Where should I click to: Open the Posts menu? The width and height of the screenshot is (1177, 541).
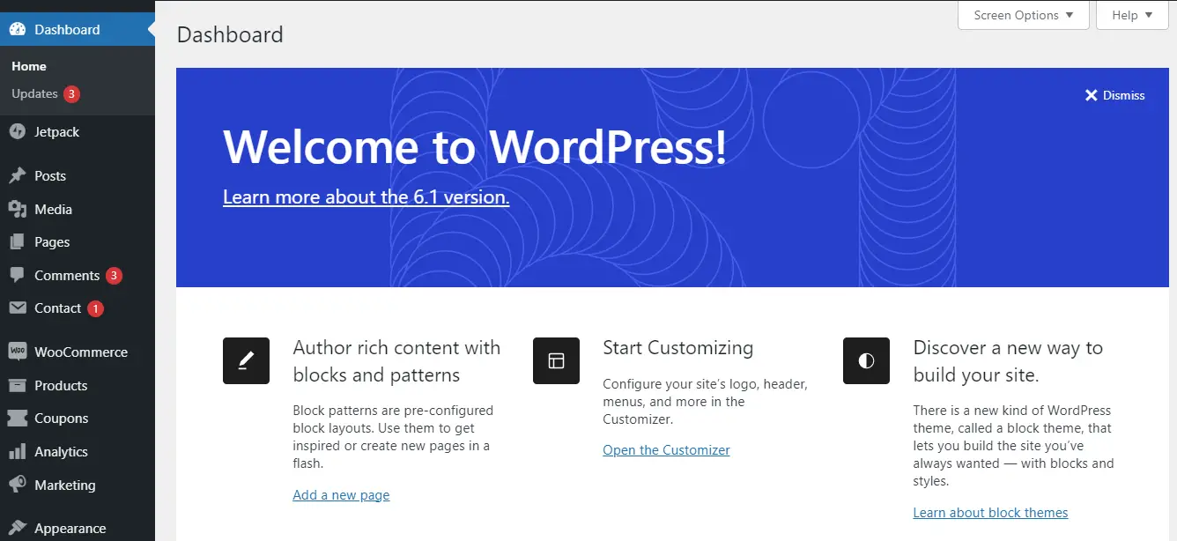[x=78, y=176]
